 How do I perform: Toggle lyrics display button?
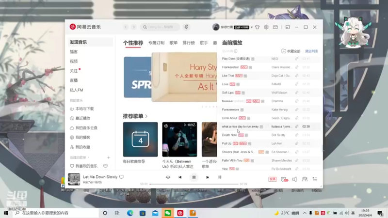tap(220, 177)
